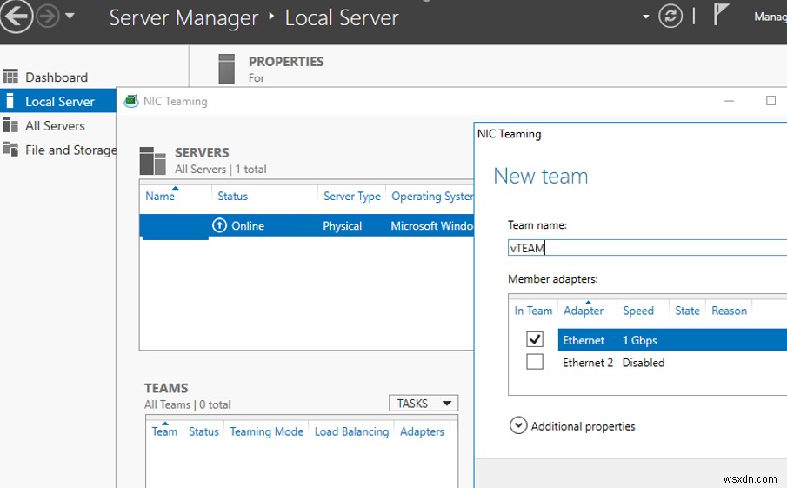The image size is (787, 488).
Task: Sort servers by Server Type column
Action: coord(352,197)
